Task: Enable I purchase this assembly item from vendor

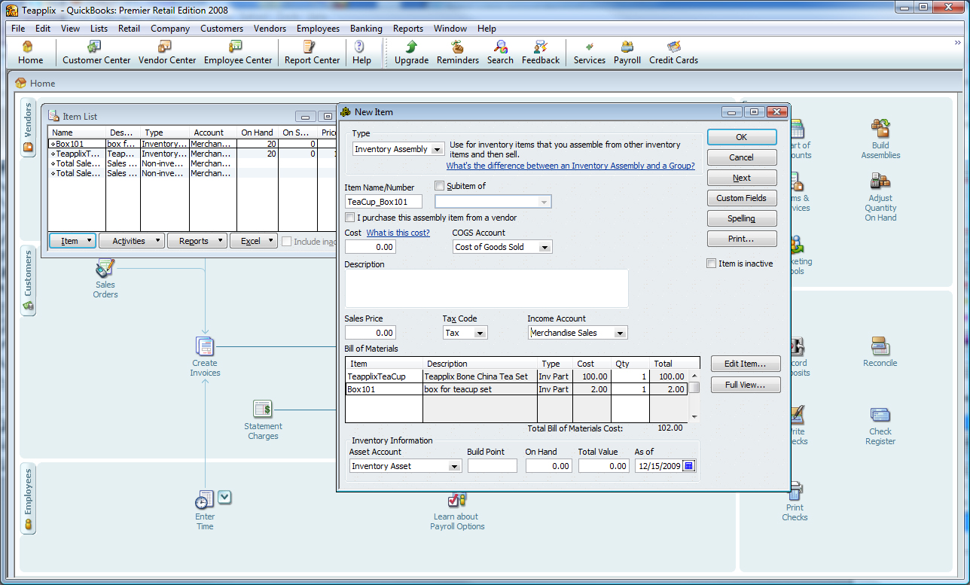Action: coord(349,218)
